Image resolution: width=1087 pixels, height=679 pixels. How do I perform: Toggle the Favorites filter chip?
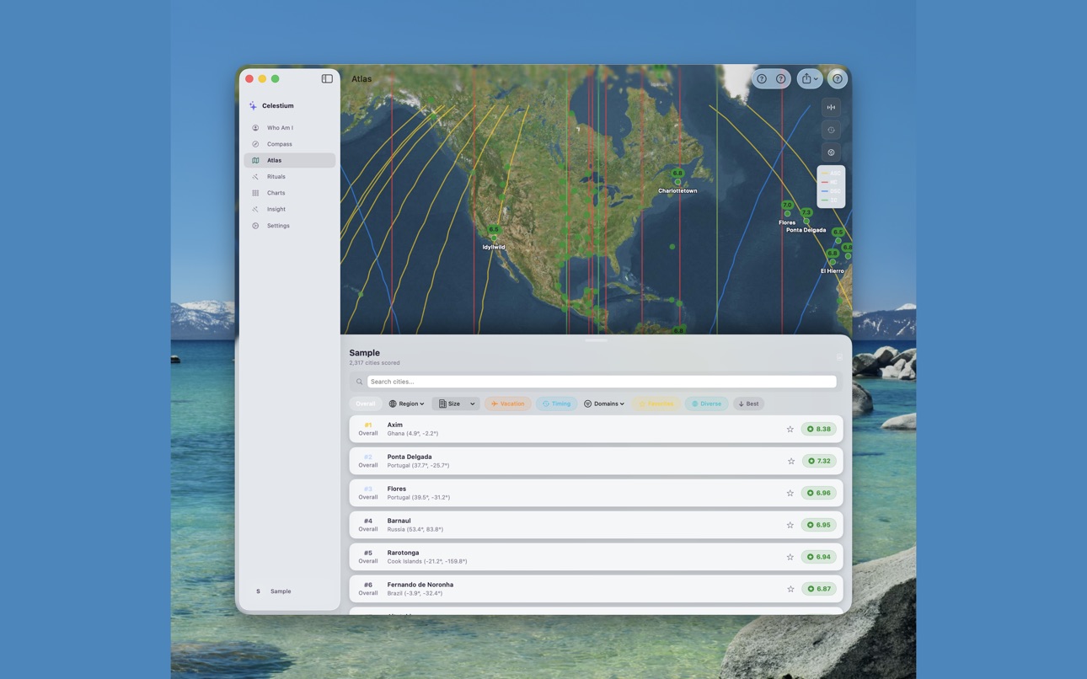(x=656, y=404)
